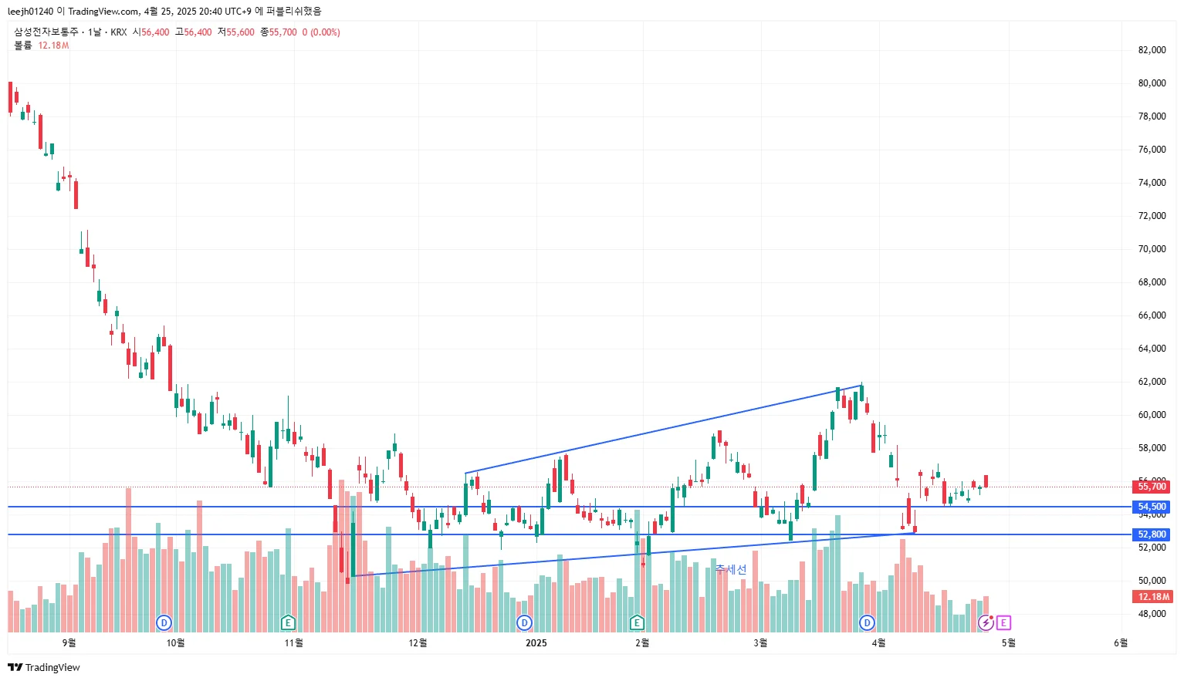Click the dividend D marker near April
Image resolution: width=1184 pixels, height=681 pixels.
click(x=868, y=622)
